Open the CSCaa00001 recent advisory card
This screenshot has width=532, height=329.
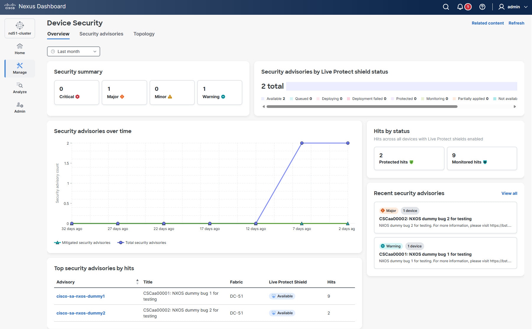click(445, 253)
